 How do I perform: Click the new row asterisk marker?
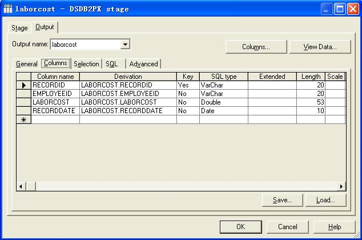tap(23, 119)
